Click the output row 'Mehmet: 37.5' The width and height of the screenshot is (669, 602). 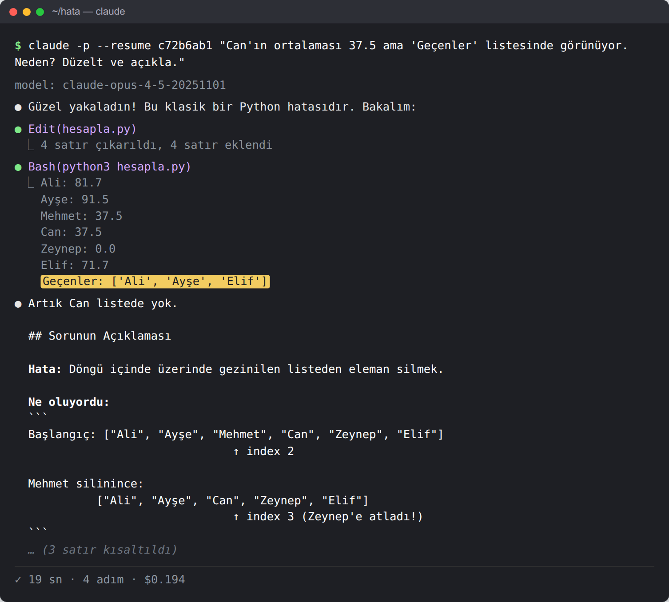81,216
